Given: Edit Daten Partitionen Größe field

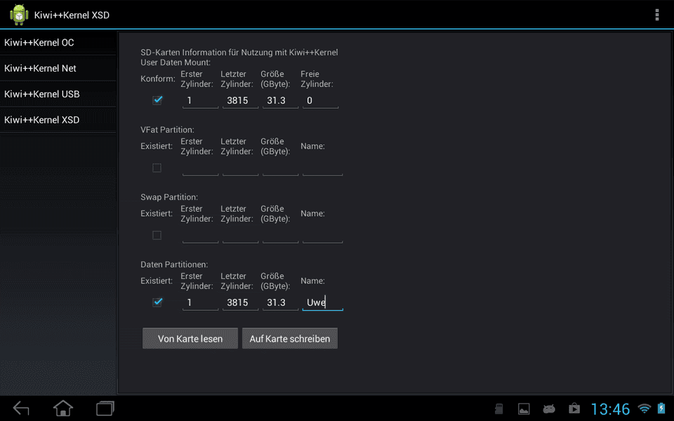Looking at the screenshot, I should 280,302.
